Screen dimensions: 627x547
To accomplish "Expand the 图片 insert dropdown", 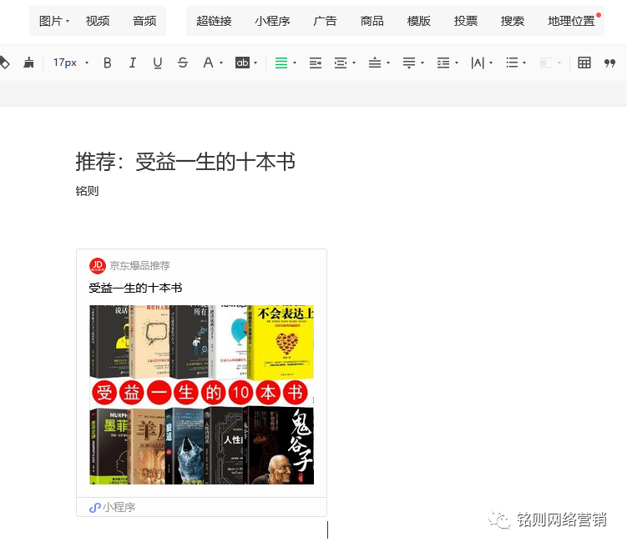I will point(54,21).
